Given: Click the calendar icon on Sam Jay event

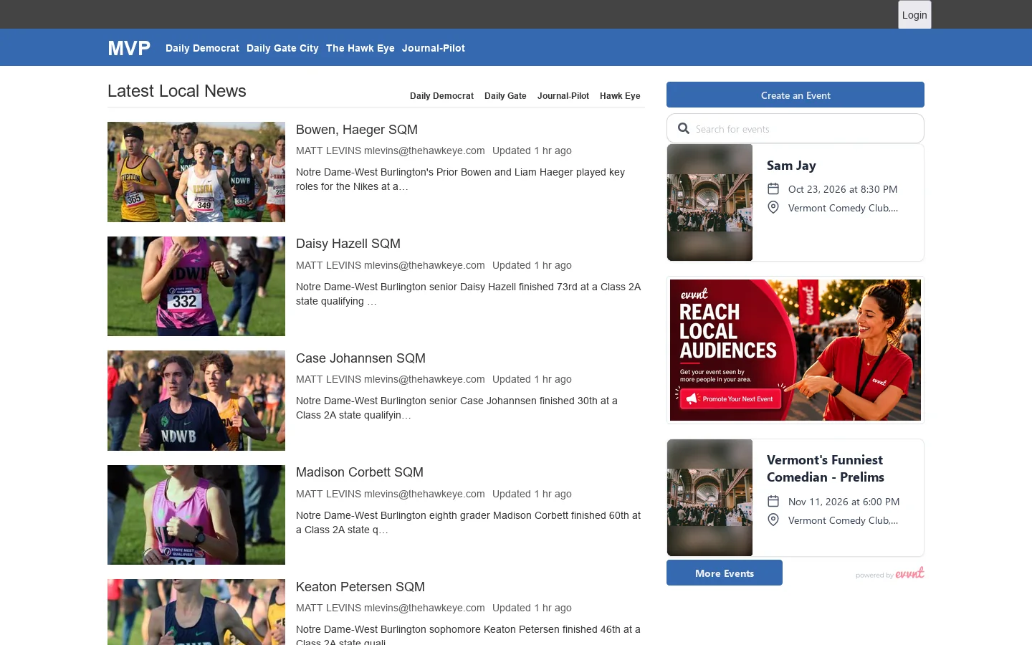Looking at the screenshot, I should 773,188.
